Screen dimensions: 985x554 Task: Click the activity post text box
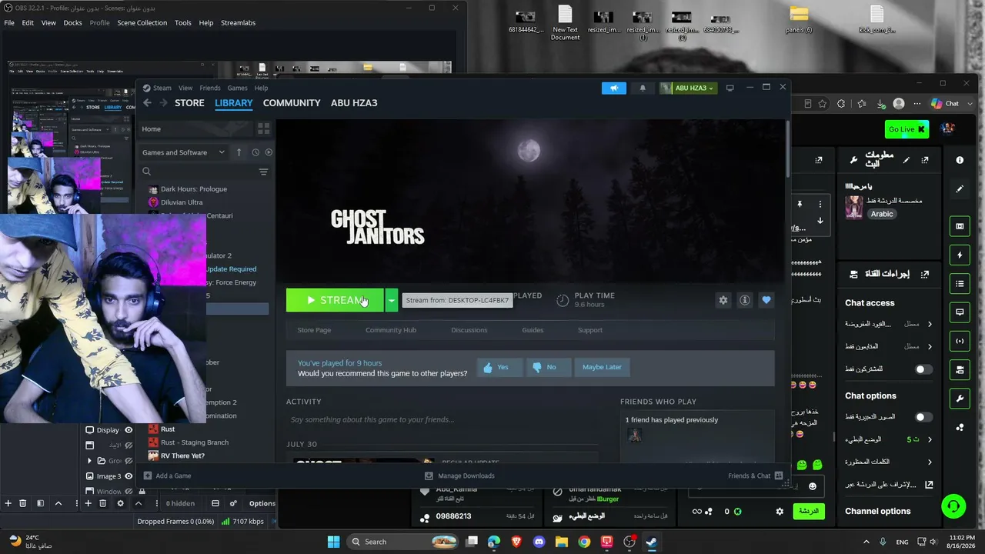click(x=442, y=419)
